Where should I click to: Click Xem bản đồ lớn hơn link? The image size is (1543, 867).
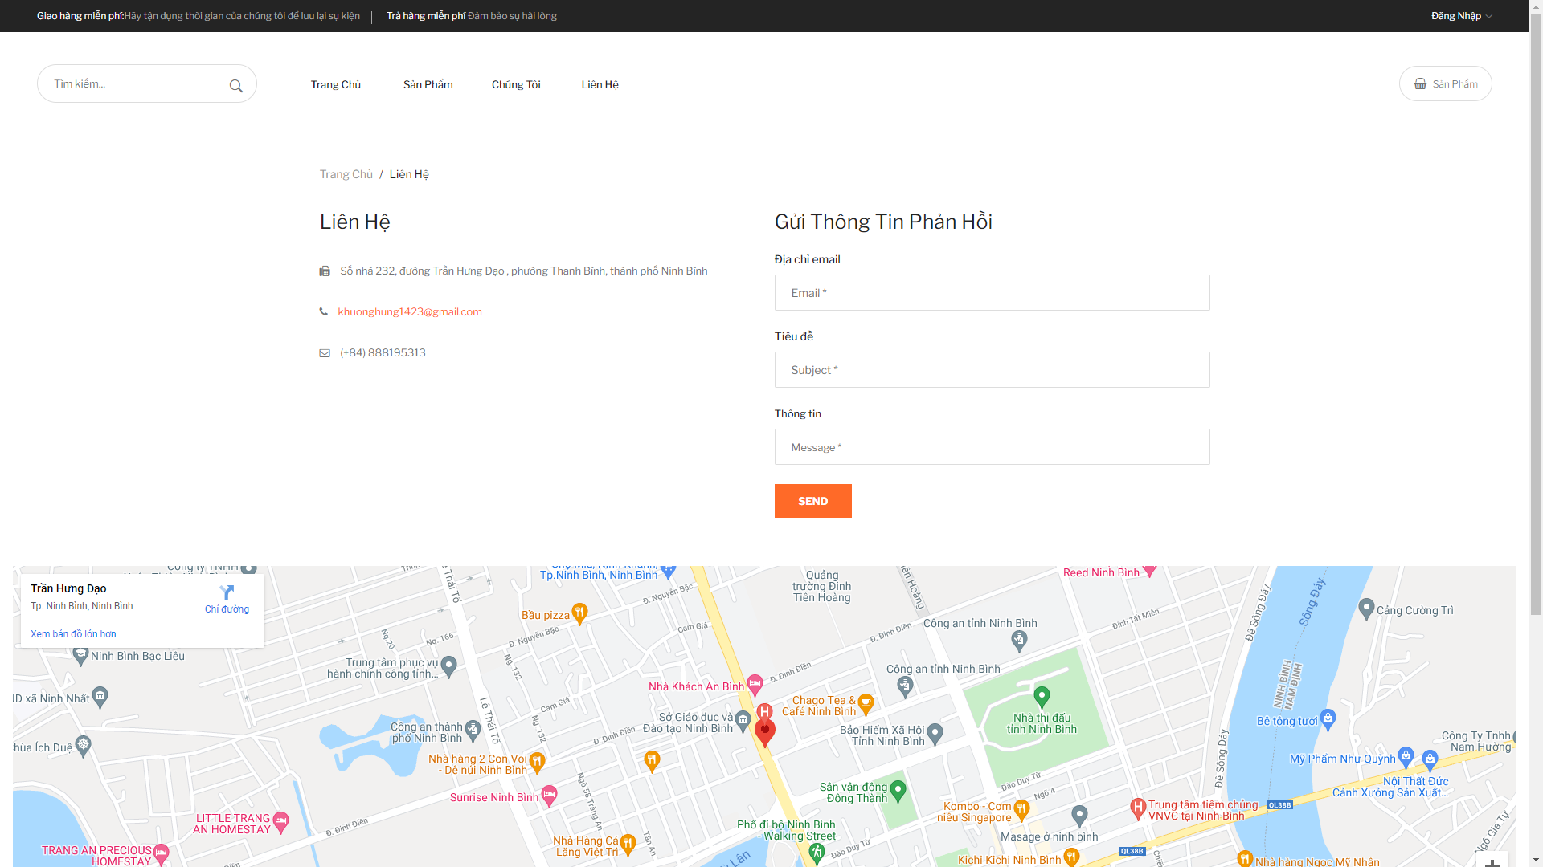point(73,634)
